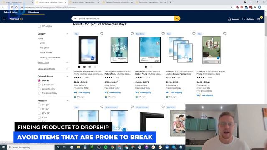Click the See All Departments link
The width and height of the screenshot is (267, 150).
pyautogui.click(x=46, y=69)
